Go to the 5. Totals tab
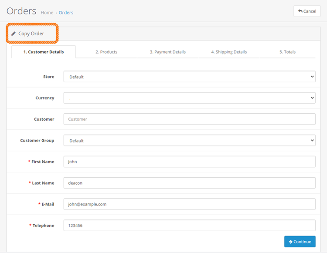The width and height of the screenshot is (327, 253). click(x=287, y=52)
